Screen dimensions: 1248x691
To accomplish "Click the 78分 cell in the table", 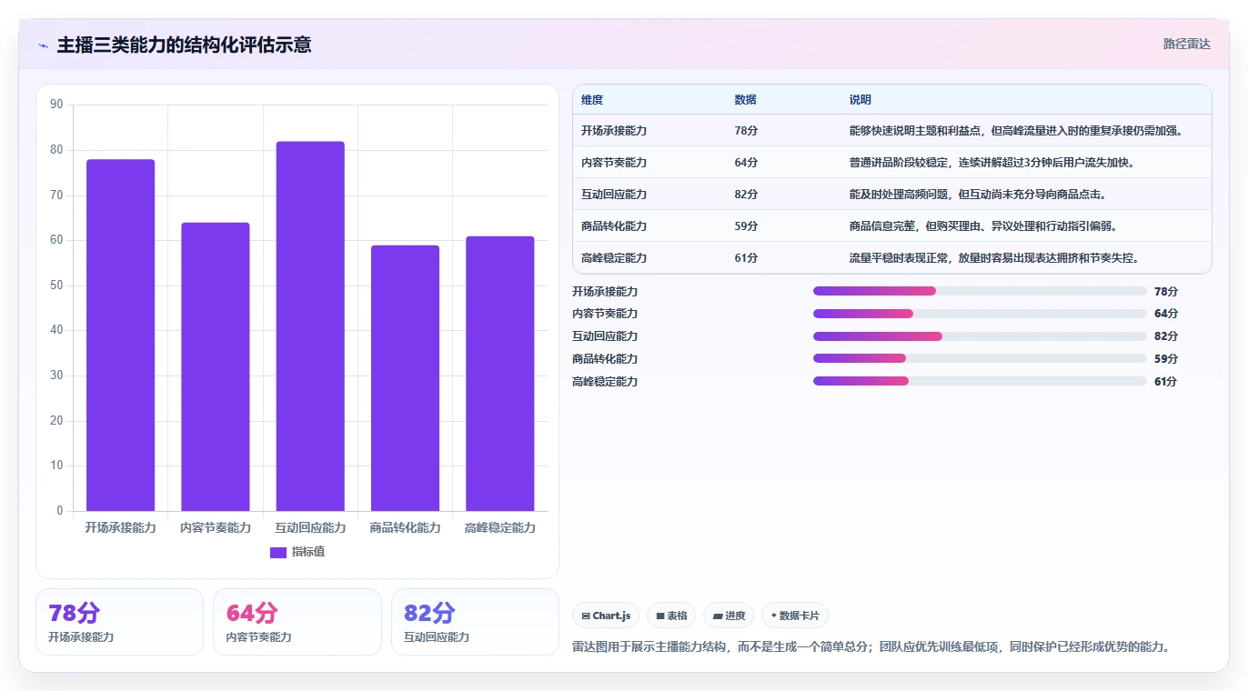I will 746,131.
